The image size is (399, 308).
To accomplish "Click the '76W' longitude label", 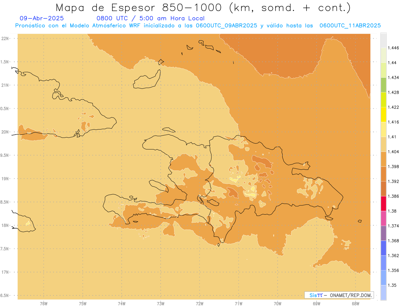I will coord(44,304).
